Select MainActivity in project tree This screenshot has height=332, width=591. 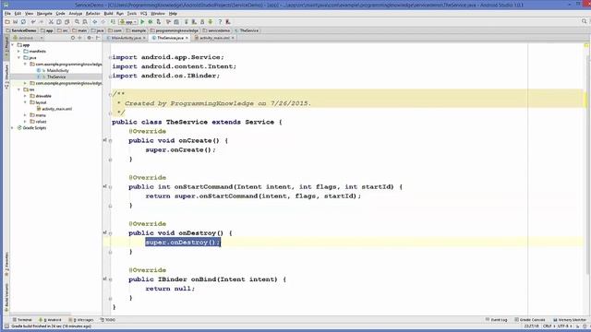click(x=57, y=70)
